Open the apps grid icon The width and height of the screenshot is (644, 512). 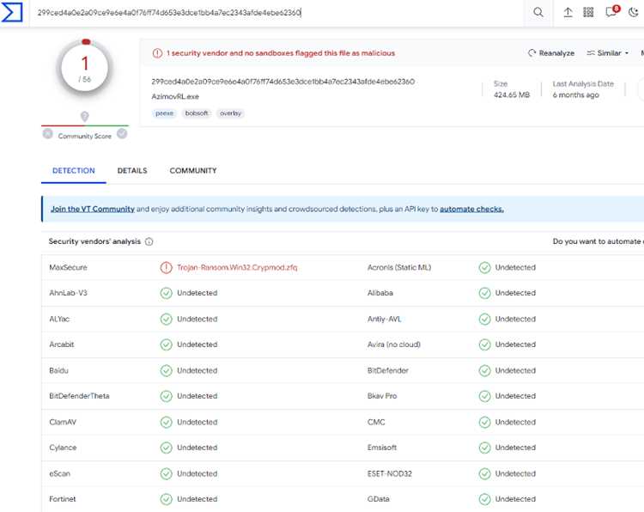coord(588,12)
